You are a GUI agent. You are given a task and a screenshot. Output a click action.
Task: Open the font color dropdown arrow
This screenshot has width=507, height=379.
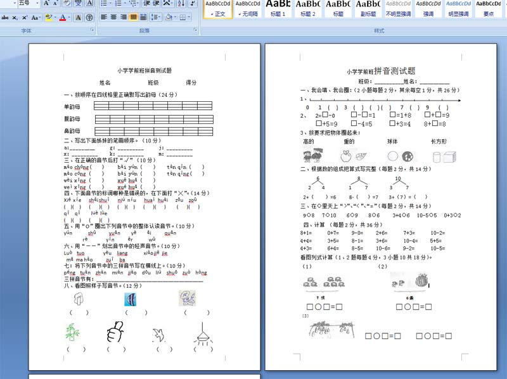click(69, 18)
